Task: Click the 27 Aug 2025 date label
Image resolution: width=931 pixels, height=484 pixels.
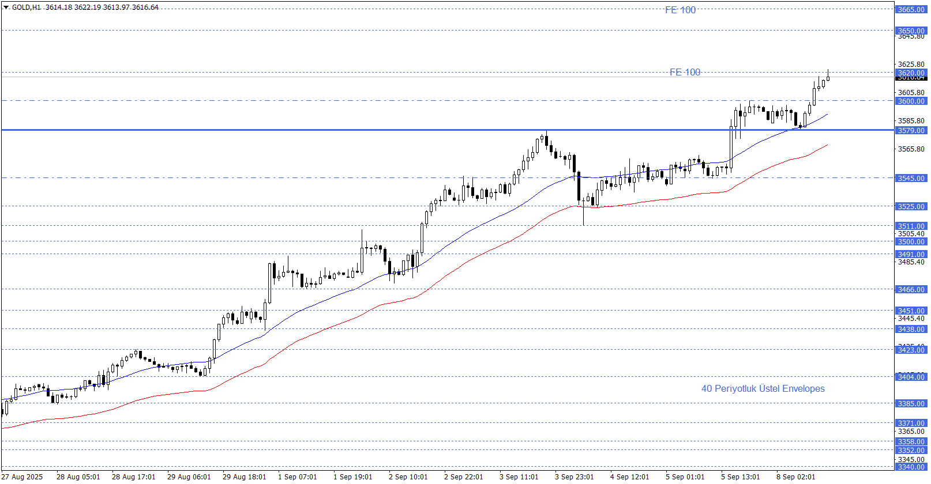Action: click(x=22, y=477)
